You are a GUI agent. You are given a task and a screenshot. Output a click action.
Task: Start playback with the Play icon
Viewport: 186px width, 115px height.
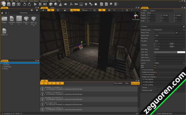(x=35, y=4)
